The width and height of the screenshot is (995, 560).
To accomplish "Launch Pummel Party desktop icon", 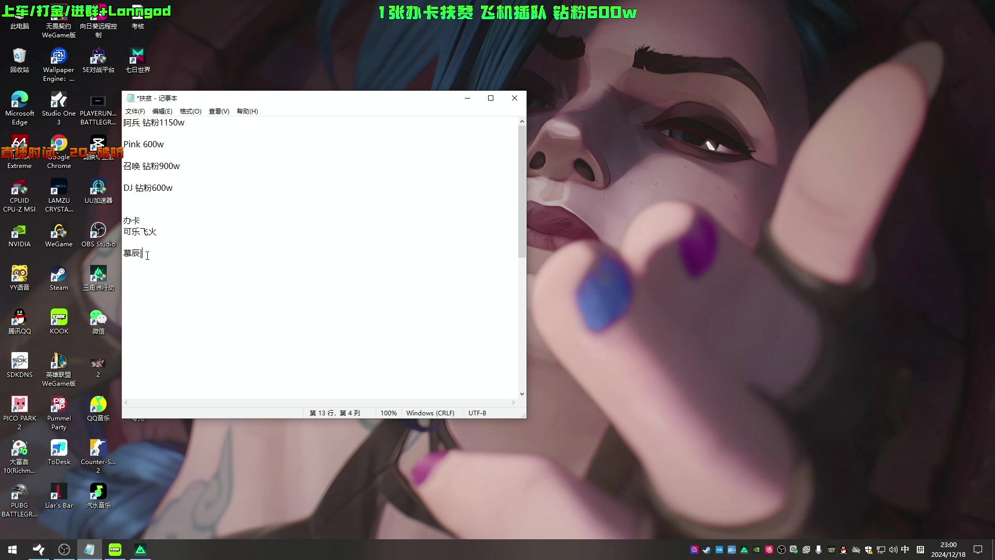I will coord(59,413).
